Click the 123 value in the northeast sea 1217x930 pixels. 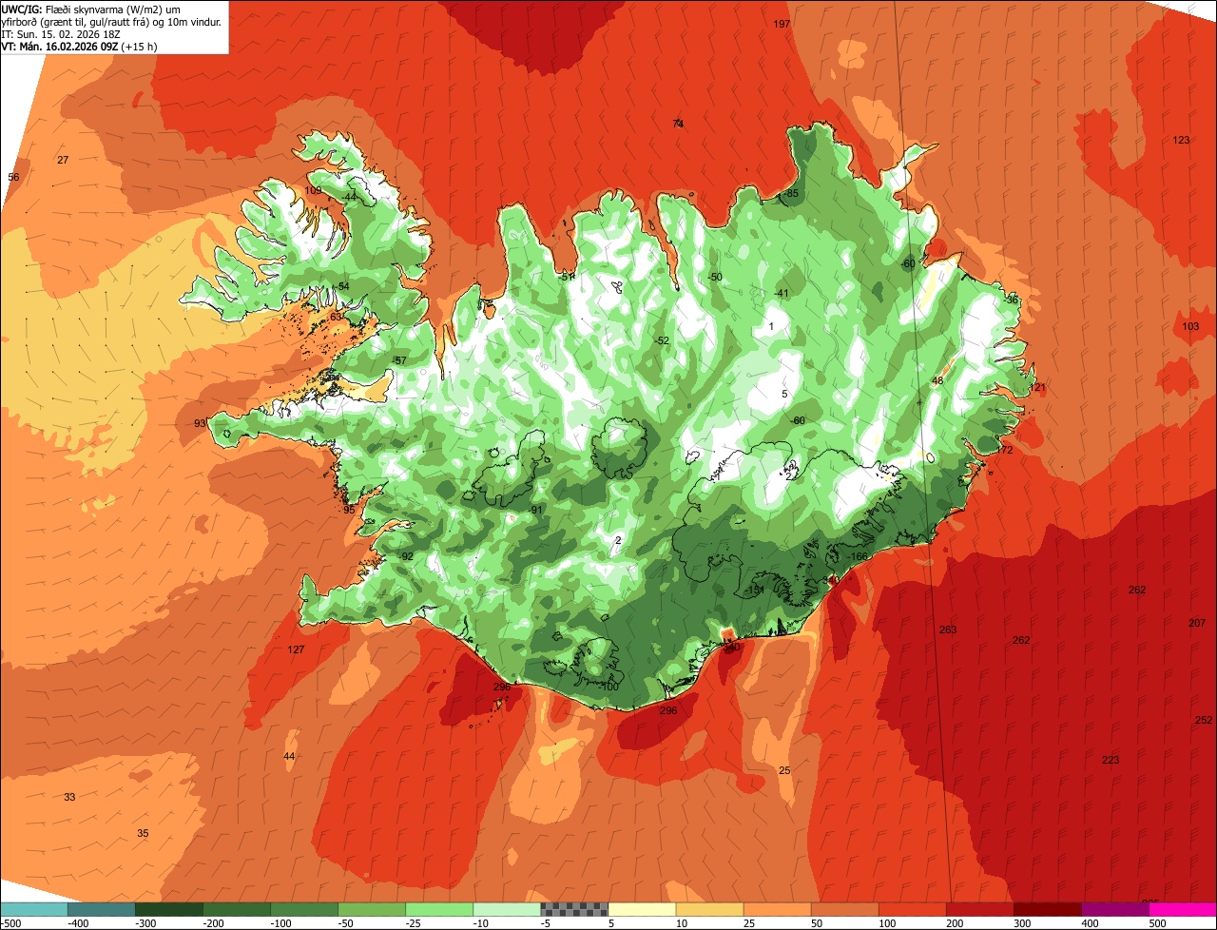[1181, 140]
